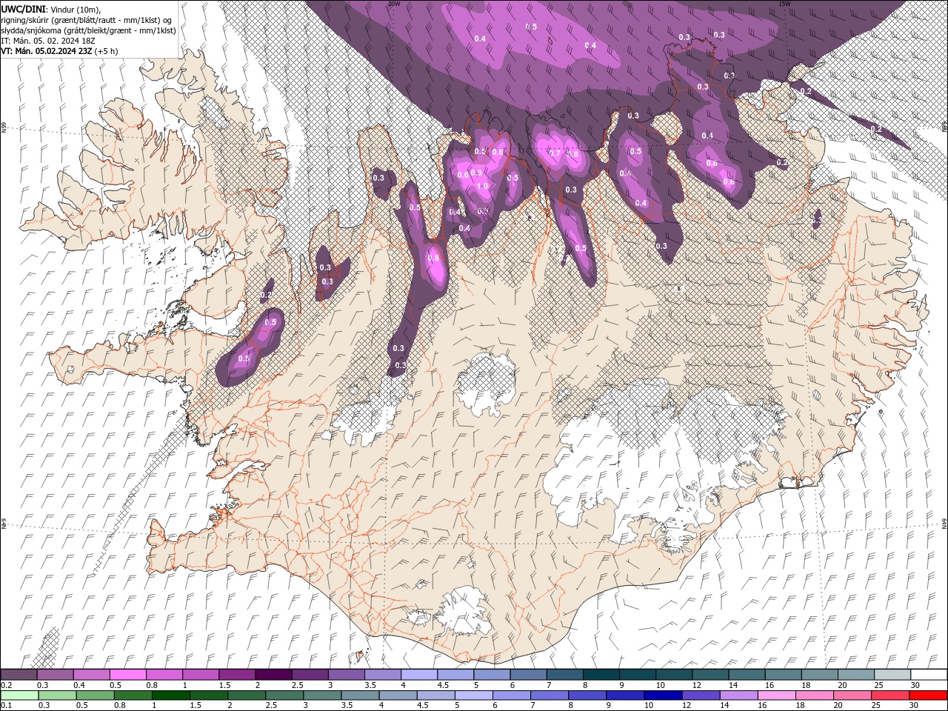The height and width of the screenshot is (711, 948).
Task: Click the teal swatch labeled 12
Action: 710,675
